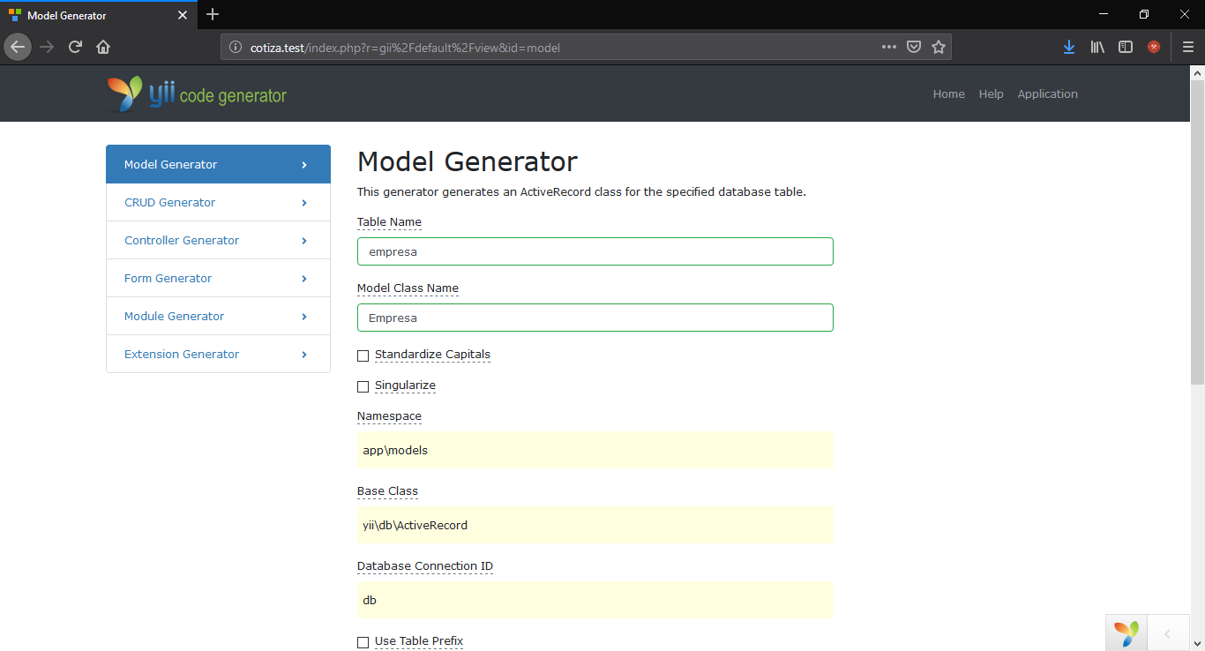
Task: Go to browser home page icon
Action: (103, 47)
